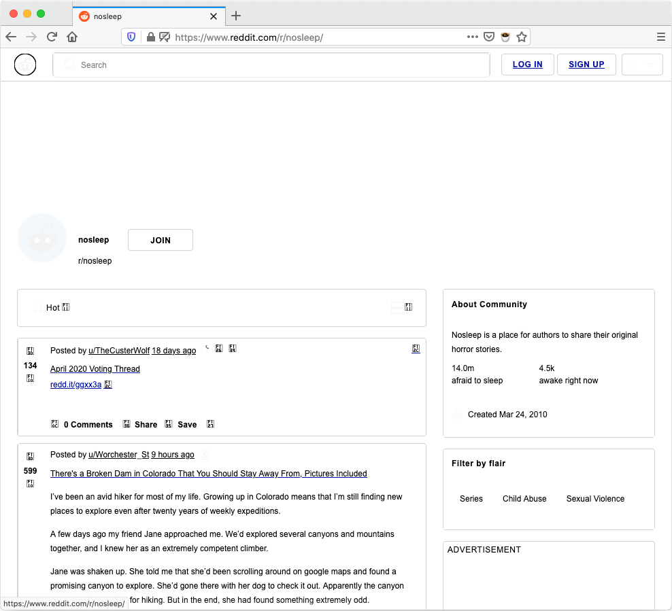Click the nosleep community avatar

(42, 238)
